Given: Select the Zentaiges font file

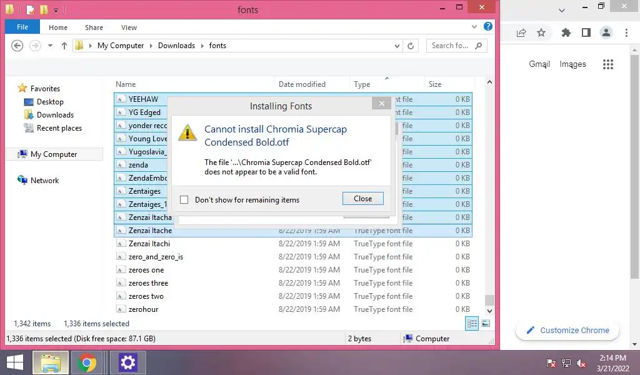Looking at the screenshot, I should click(x=144, y=191).
